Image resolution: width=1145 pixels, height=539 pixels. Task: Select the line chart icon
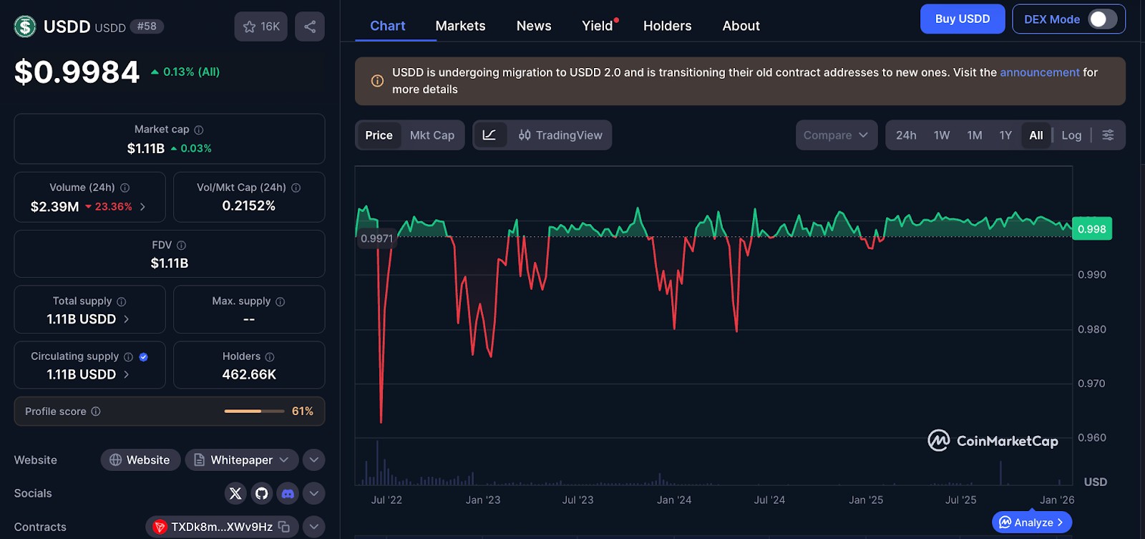[x=489, y=135]
